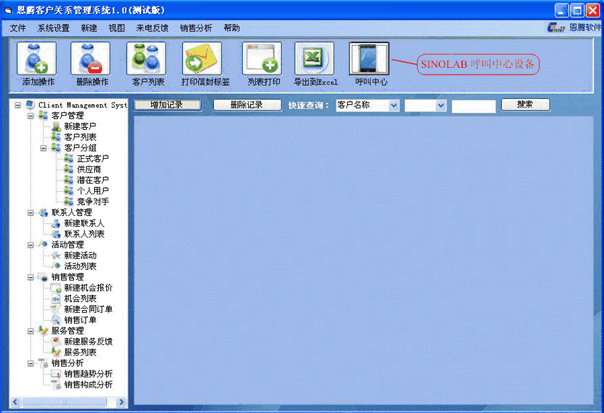
Task: Click the 活动列表 tree icon
Action: coord(56,266)
